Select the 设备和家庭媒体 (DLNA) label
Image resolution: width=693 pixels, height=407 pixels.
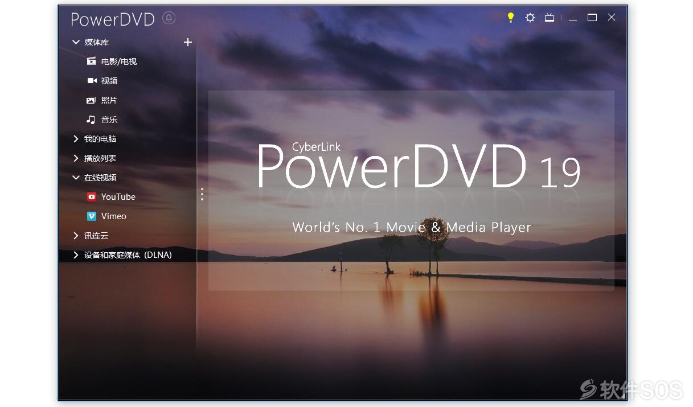[128, 255]
